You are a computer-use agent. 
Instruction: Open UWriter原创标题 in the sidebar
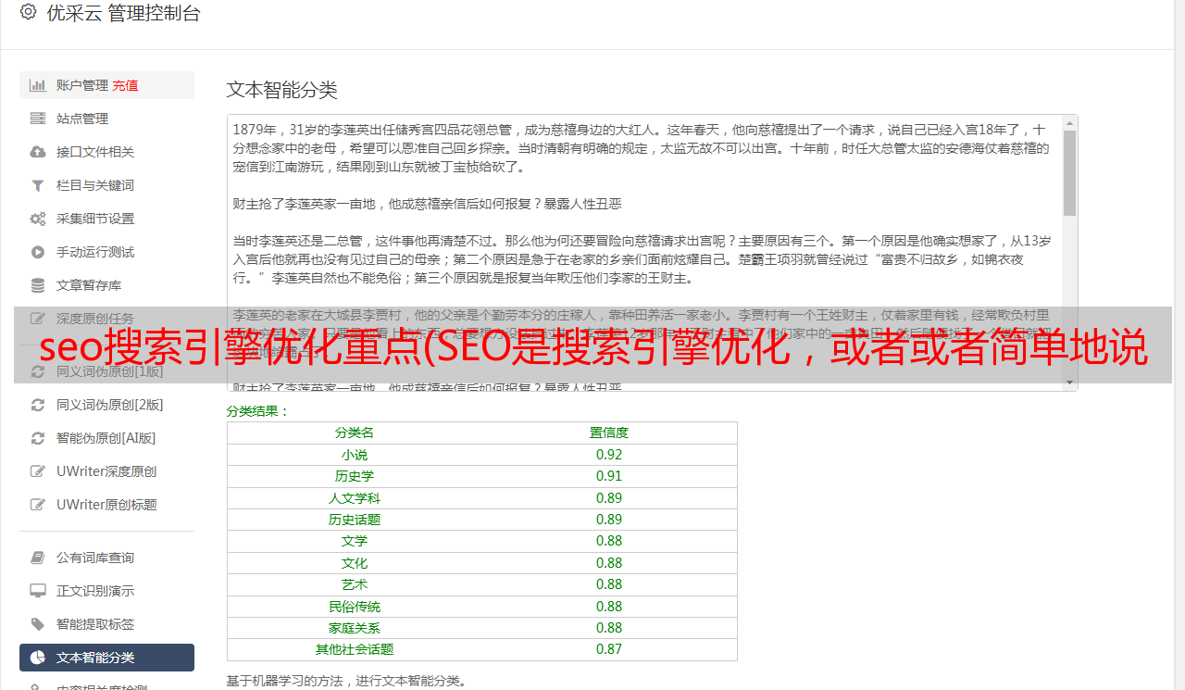click(x=106, y=505)
